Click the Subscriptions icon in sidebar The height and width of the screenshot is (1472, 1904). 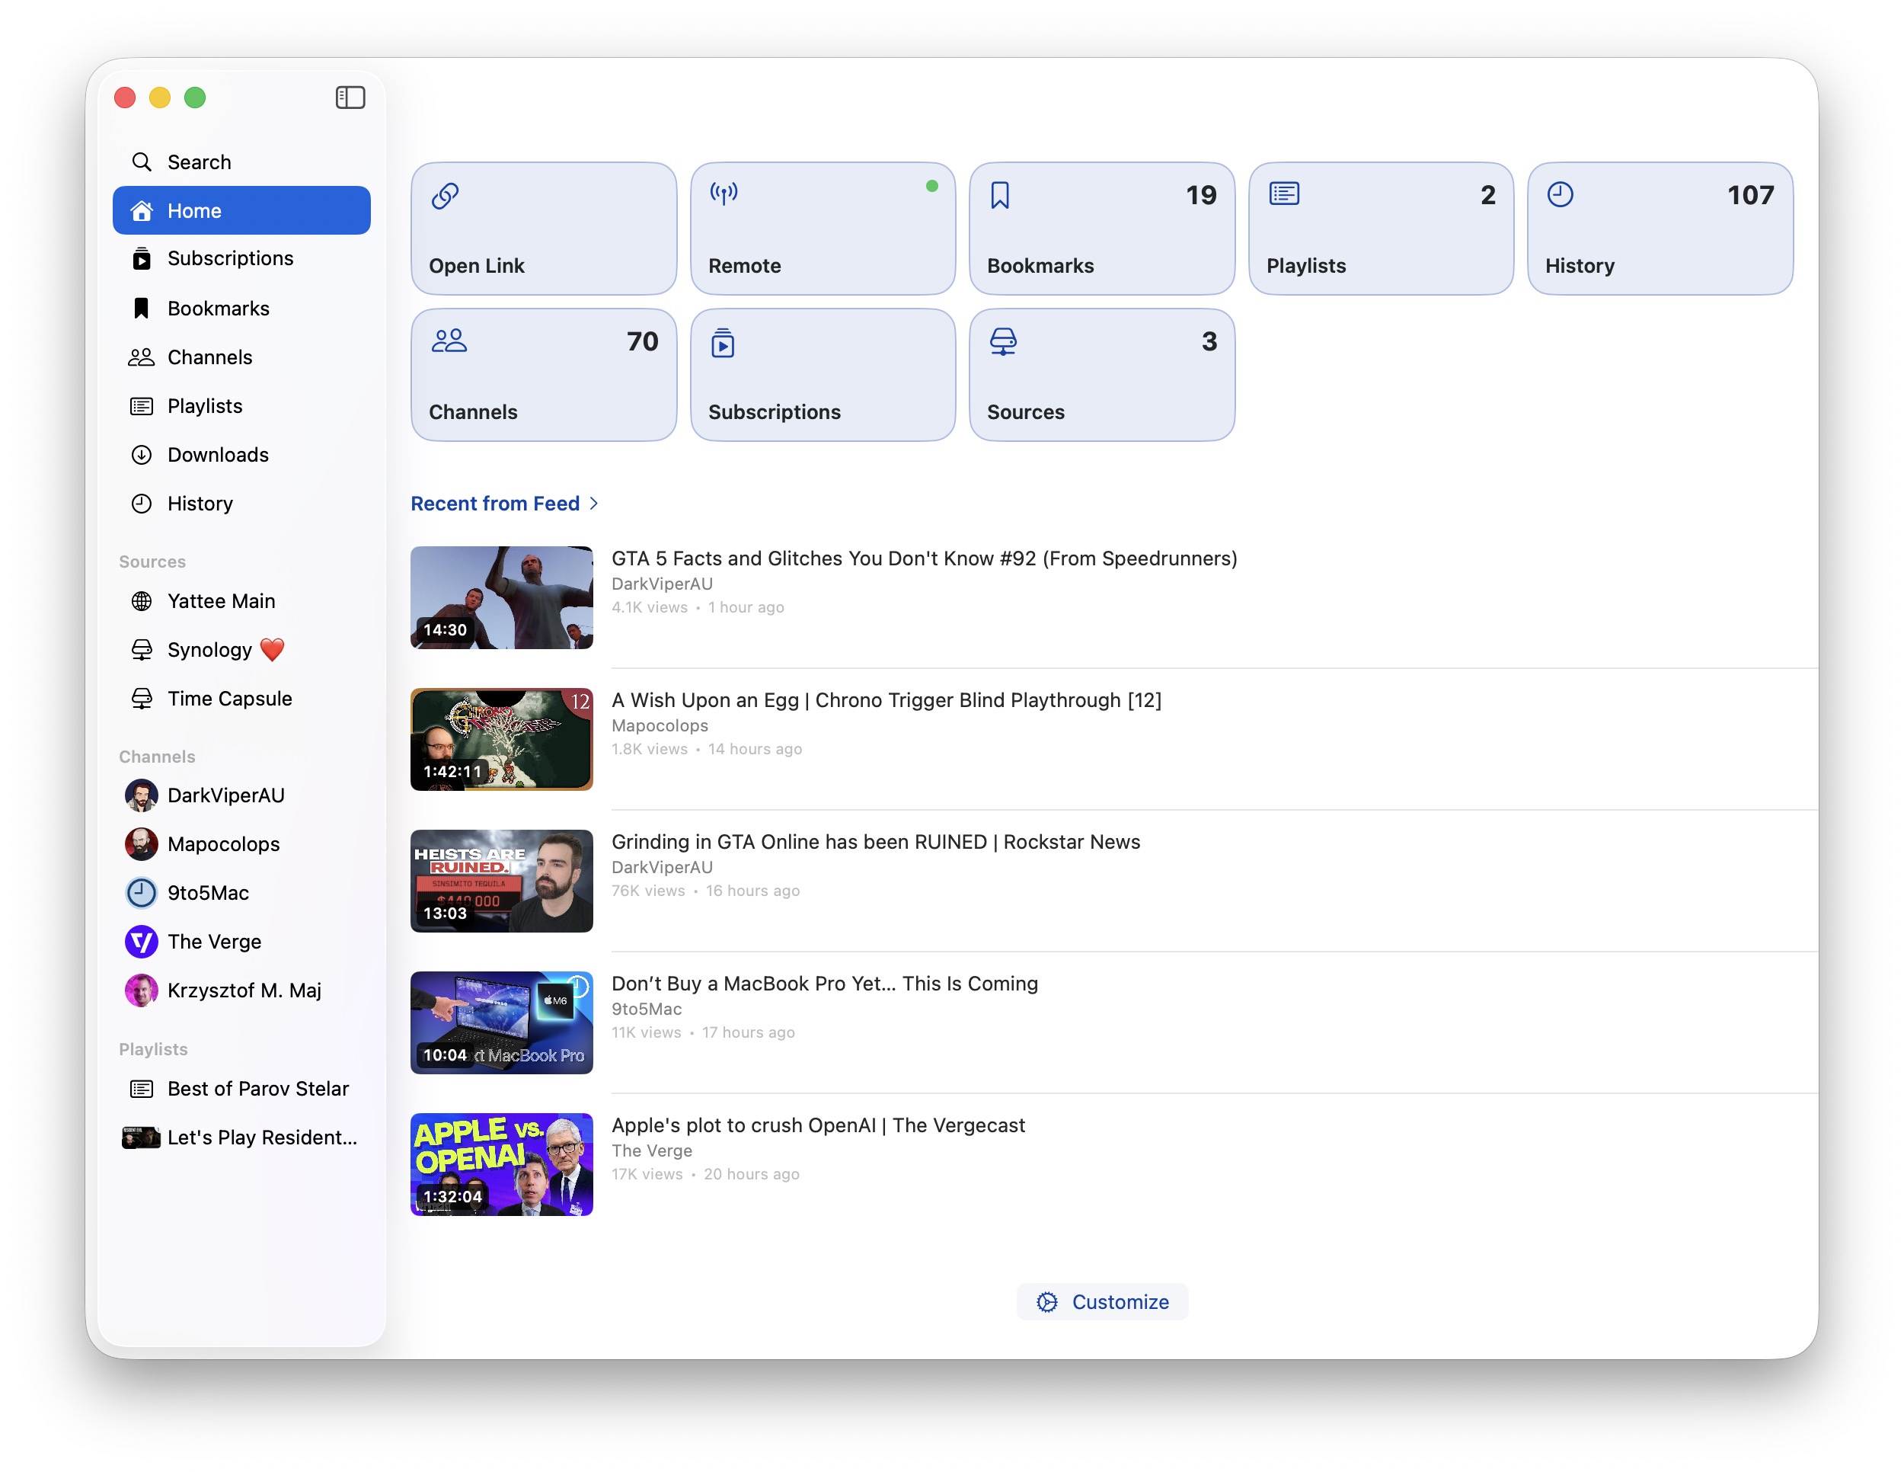click(141, 259)
